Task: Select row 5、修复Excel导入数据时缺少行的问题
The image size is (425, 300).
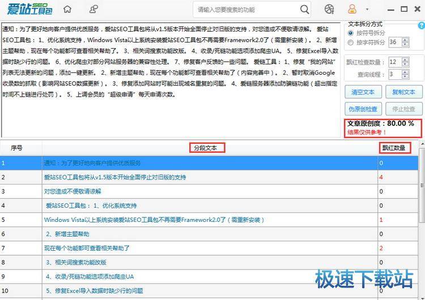Action: pos(209,291)
